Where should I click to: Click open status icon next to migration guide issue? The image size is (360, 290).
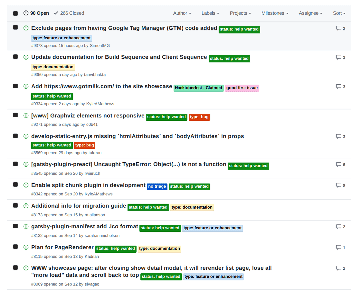point(26,206)
